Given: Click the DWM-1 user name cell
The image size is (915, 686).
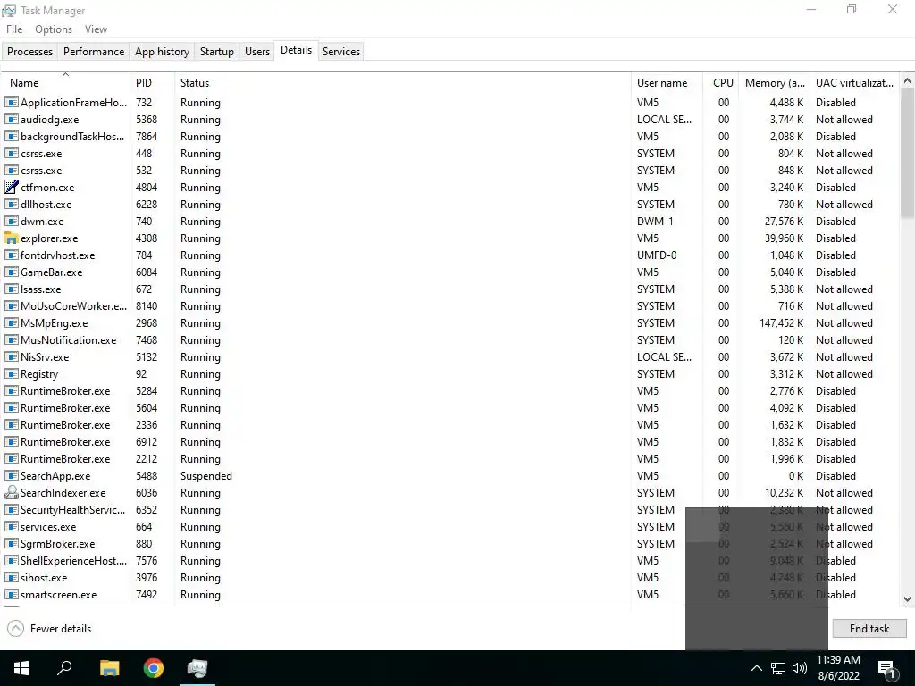Looking at the screenshot, I should coord(655,222).
